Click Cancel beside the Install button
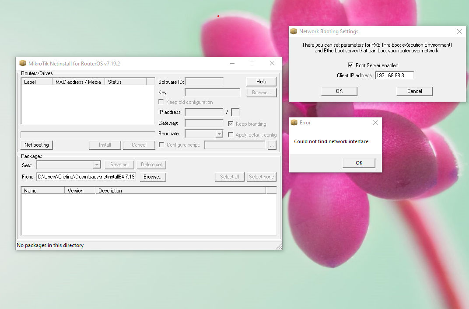The image size is (469, 309). point(139,145)
